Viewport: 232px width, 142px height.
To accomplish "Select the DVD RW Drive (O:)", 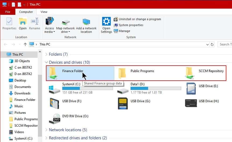I will click(69, 119).
